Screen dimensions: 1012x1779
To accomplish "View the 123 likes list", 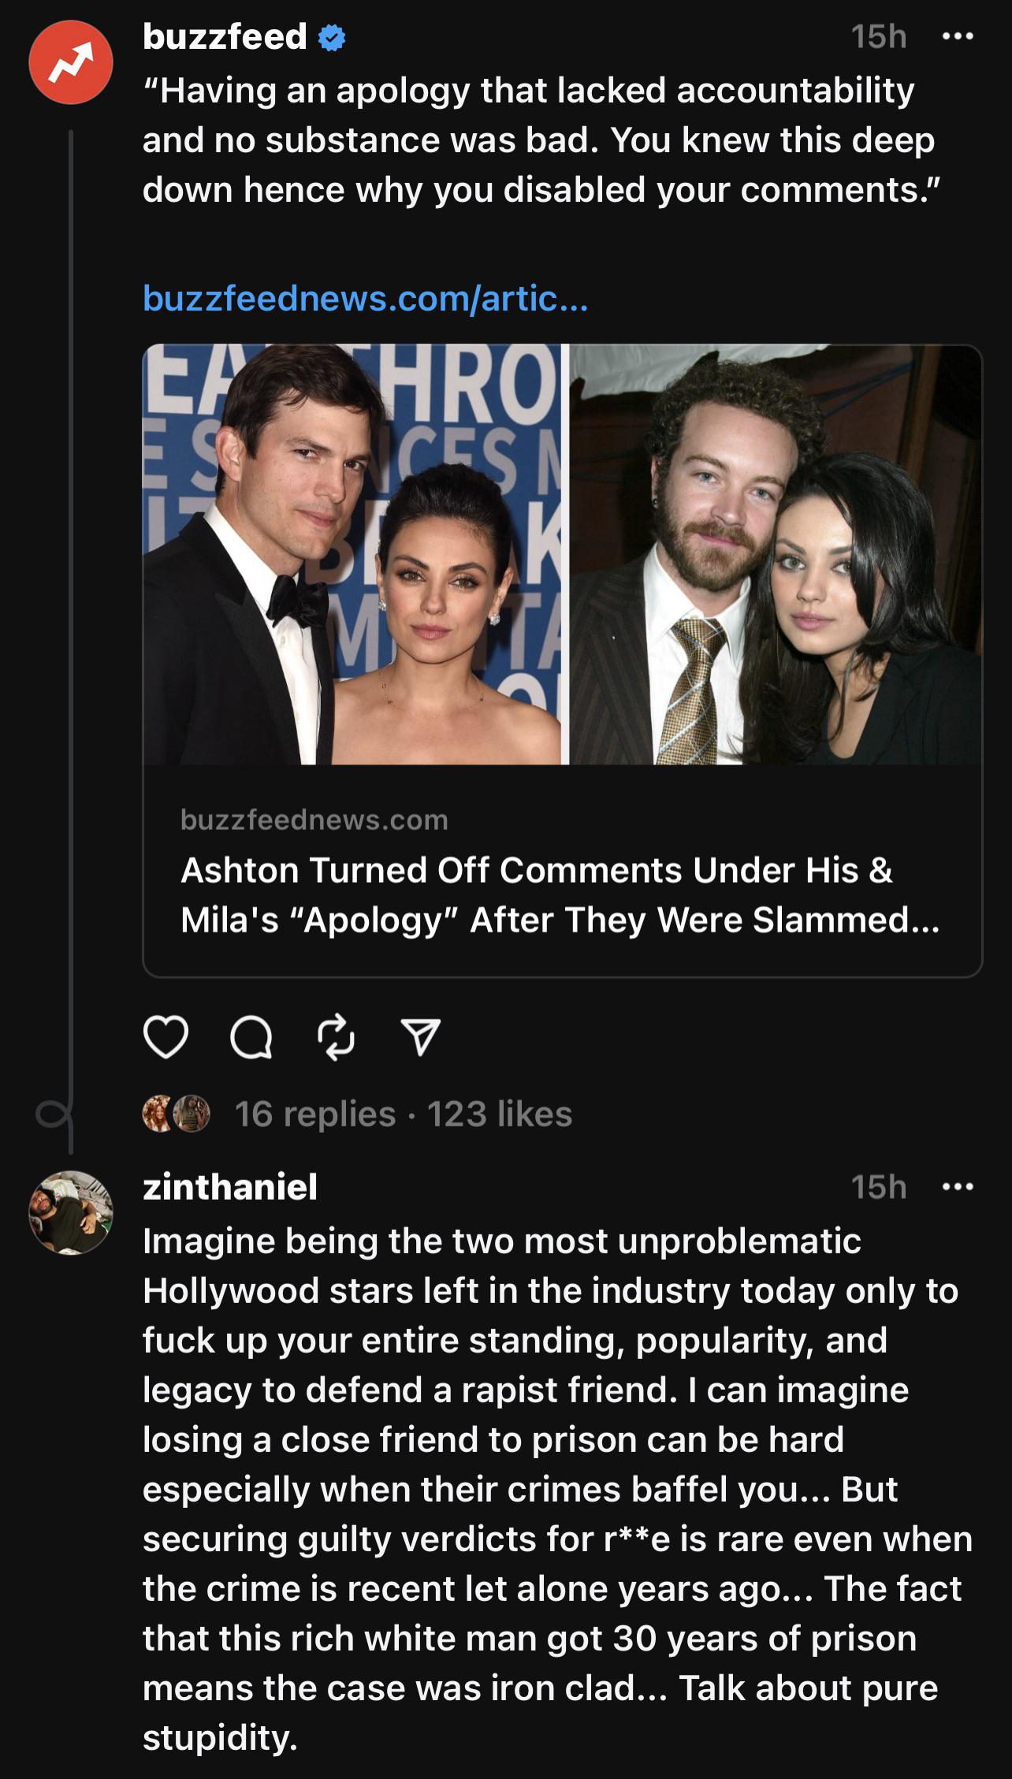I will [x=500, y=1114].
